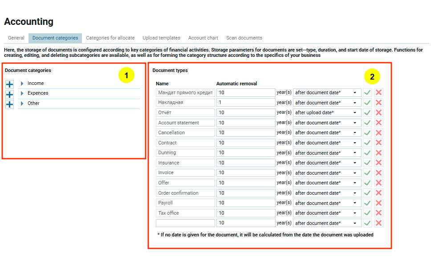431x260 pixels.
Task: Open the removal date dropdown for Dunning
Action: pos(327,153)
